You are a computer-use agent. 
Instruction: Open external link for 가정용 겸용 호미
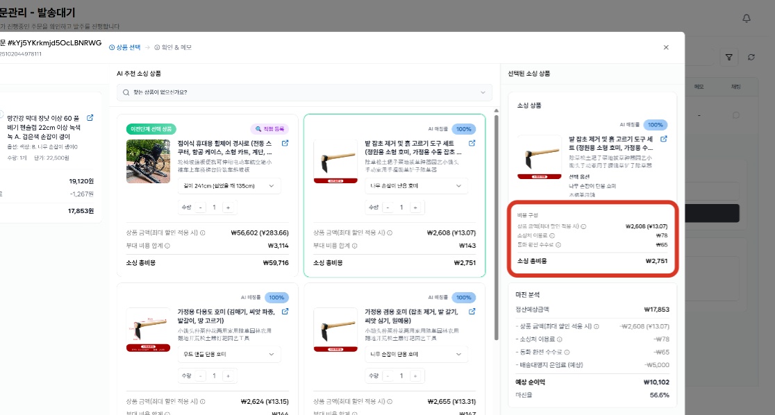[x=472, y=312]
